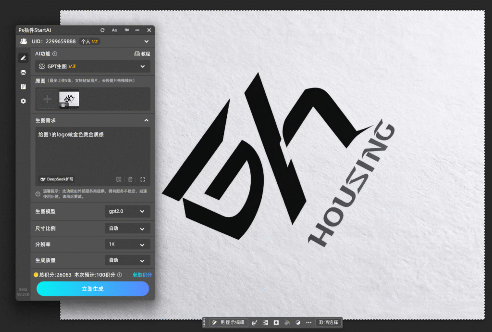The width and height of the screenshot is (492, 332).
Task: Expand the prompt box to fullscreen
Action: click(143, 179)
